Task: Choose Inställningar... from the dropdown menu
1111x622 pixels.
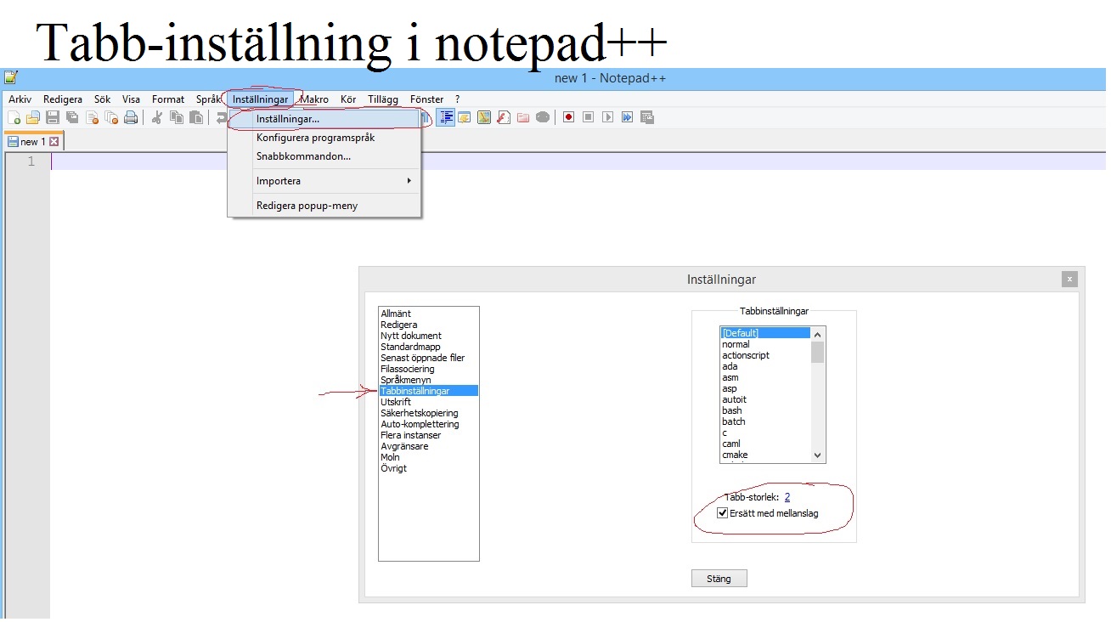Action: pos(324,119)
